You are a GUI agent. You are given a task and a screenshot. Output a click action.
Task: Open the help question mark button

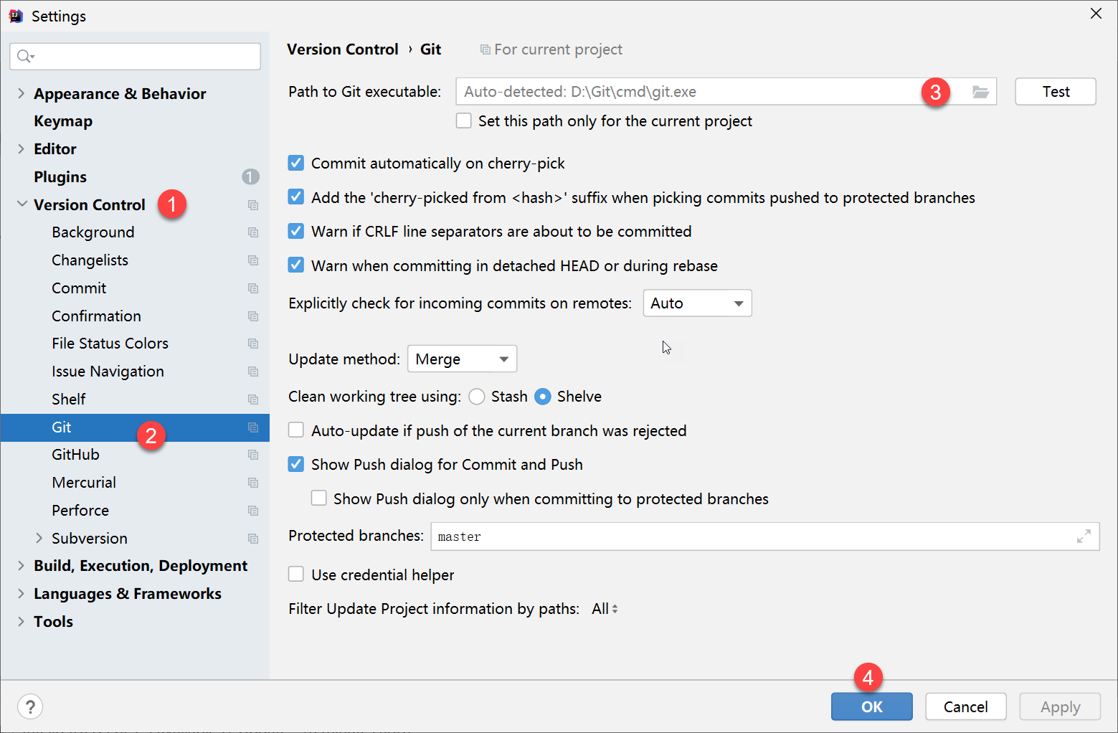click(x=30, y=706)
